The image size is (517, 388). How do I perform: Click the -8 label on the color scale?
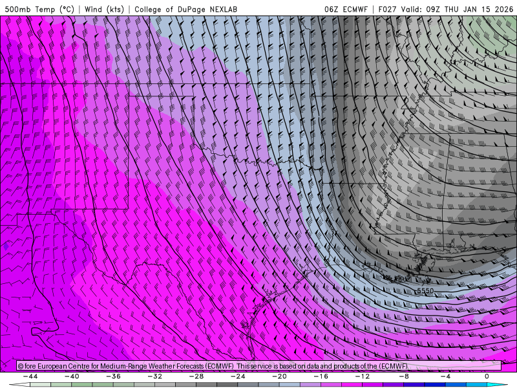404,376
